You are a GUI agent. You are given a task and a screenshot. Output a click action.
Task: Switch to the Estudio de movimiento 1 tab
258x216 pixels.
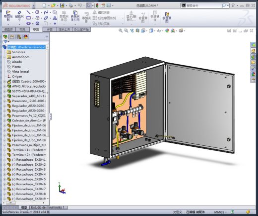48,208
